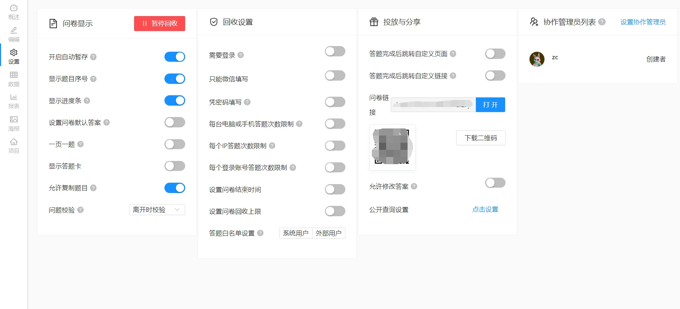
Task: Click help icon next to 协作管理员列表
Action: click(602, 22)
